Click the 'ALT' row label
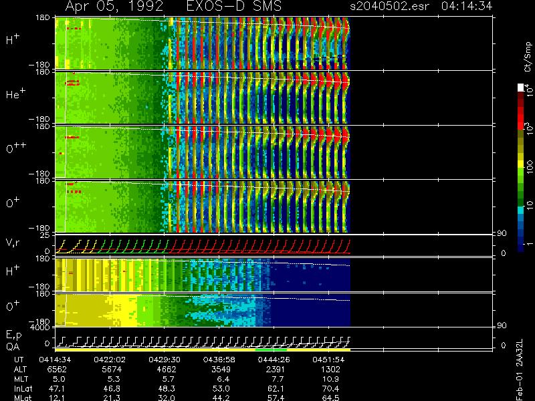Viewport: 535px width, 401px height. pos(21,370)
